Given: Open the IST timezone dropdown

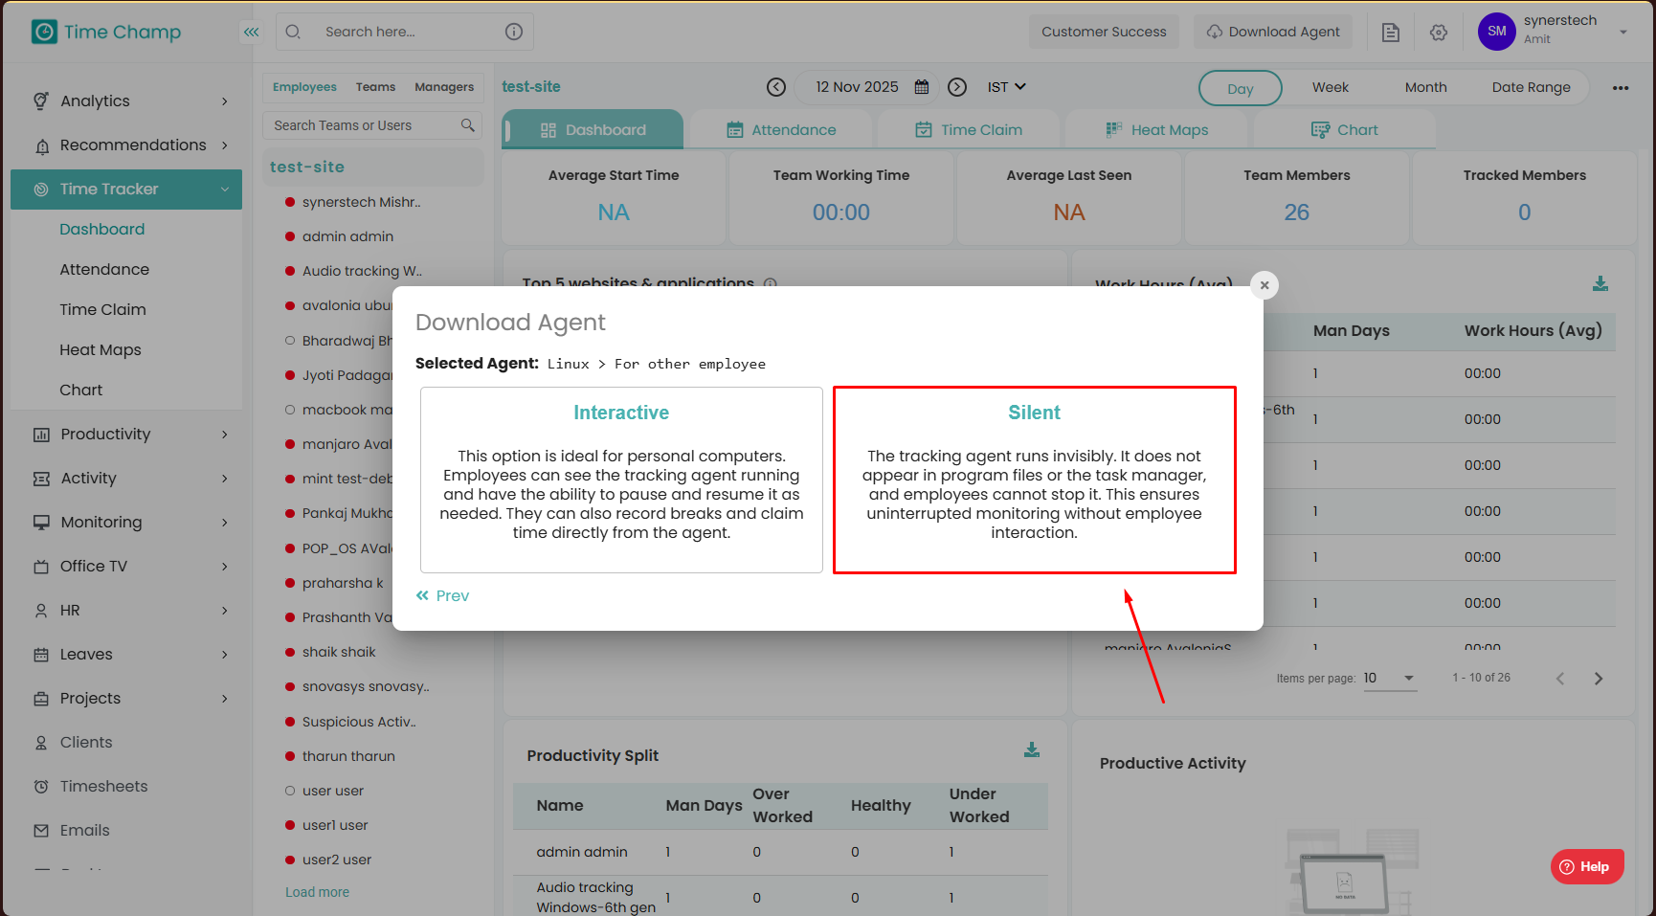Looking at the screenshot, I should (x=1007, y=87).
